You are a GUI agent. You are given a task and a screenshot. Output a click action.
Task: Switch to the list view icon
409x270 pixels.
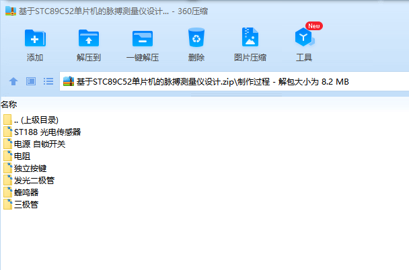pos(48,81)
